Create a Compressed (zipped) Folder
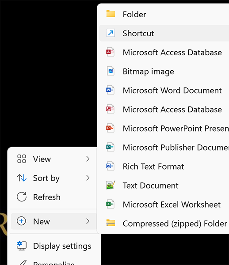The image size is (229, 265). click(x=164, y=223)
